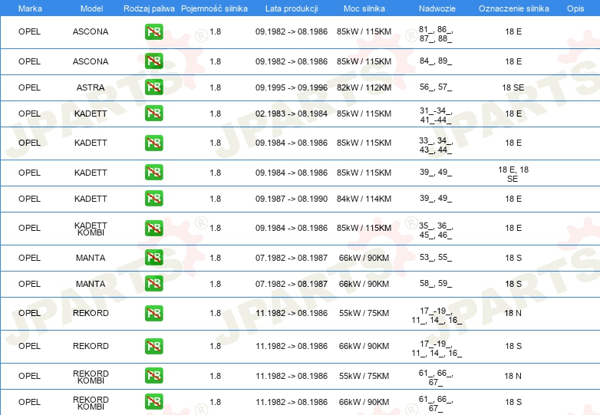
Task: Click the Rodzaj paliwa column header
Action: 149,8
